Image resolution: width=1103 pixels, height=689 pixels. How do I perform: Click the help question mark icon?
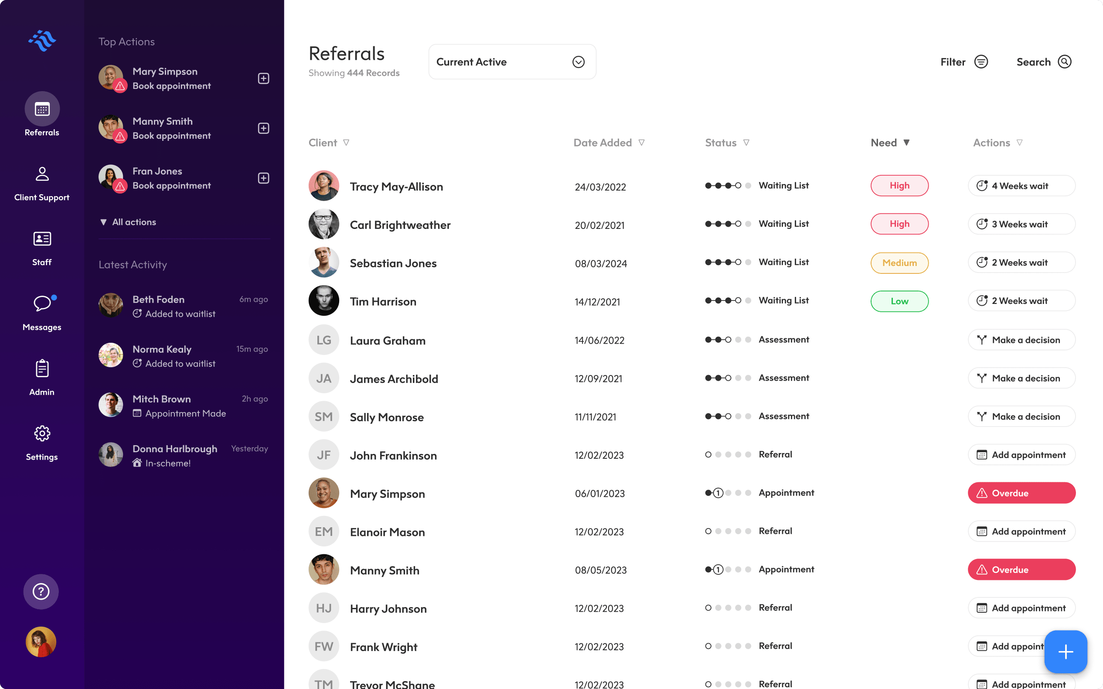[41, 591]
